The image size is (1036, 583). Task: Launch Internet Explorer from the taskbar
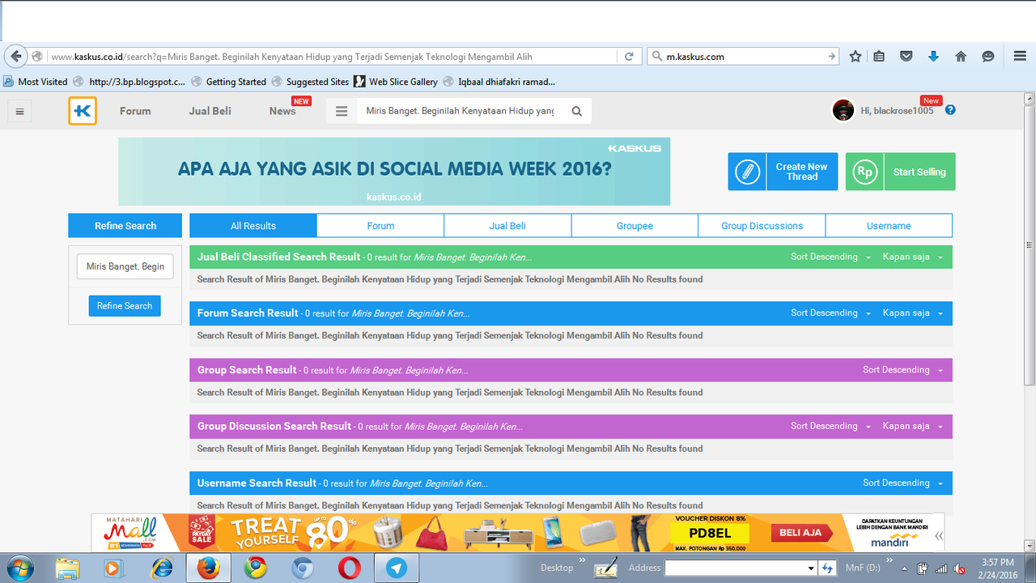point(163,568)
